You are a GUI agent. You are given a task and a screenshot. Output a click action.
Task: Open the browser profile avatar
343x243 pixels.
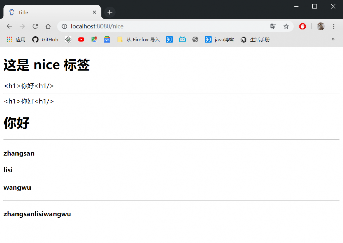point(321,26)
